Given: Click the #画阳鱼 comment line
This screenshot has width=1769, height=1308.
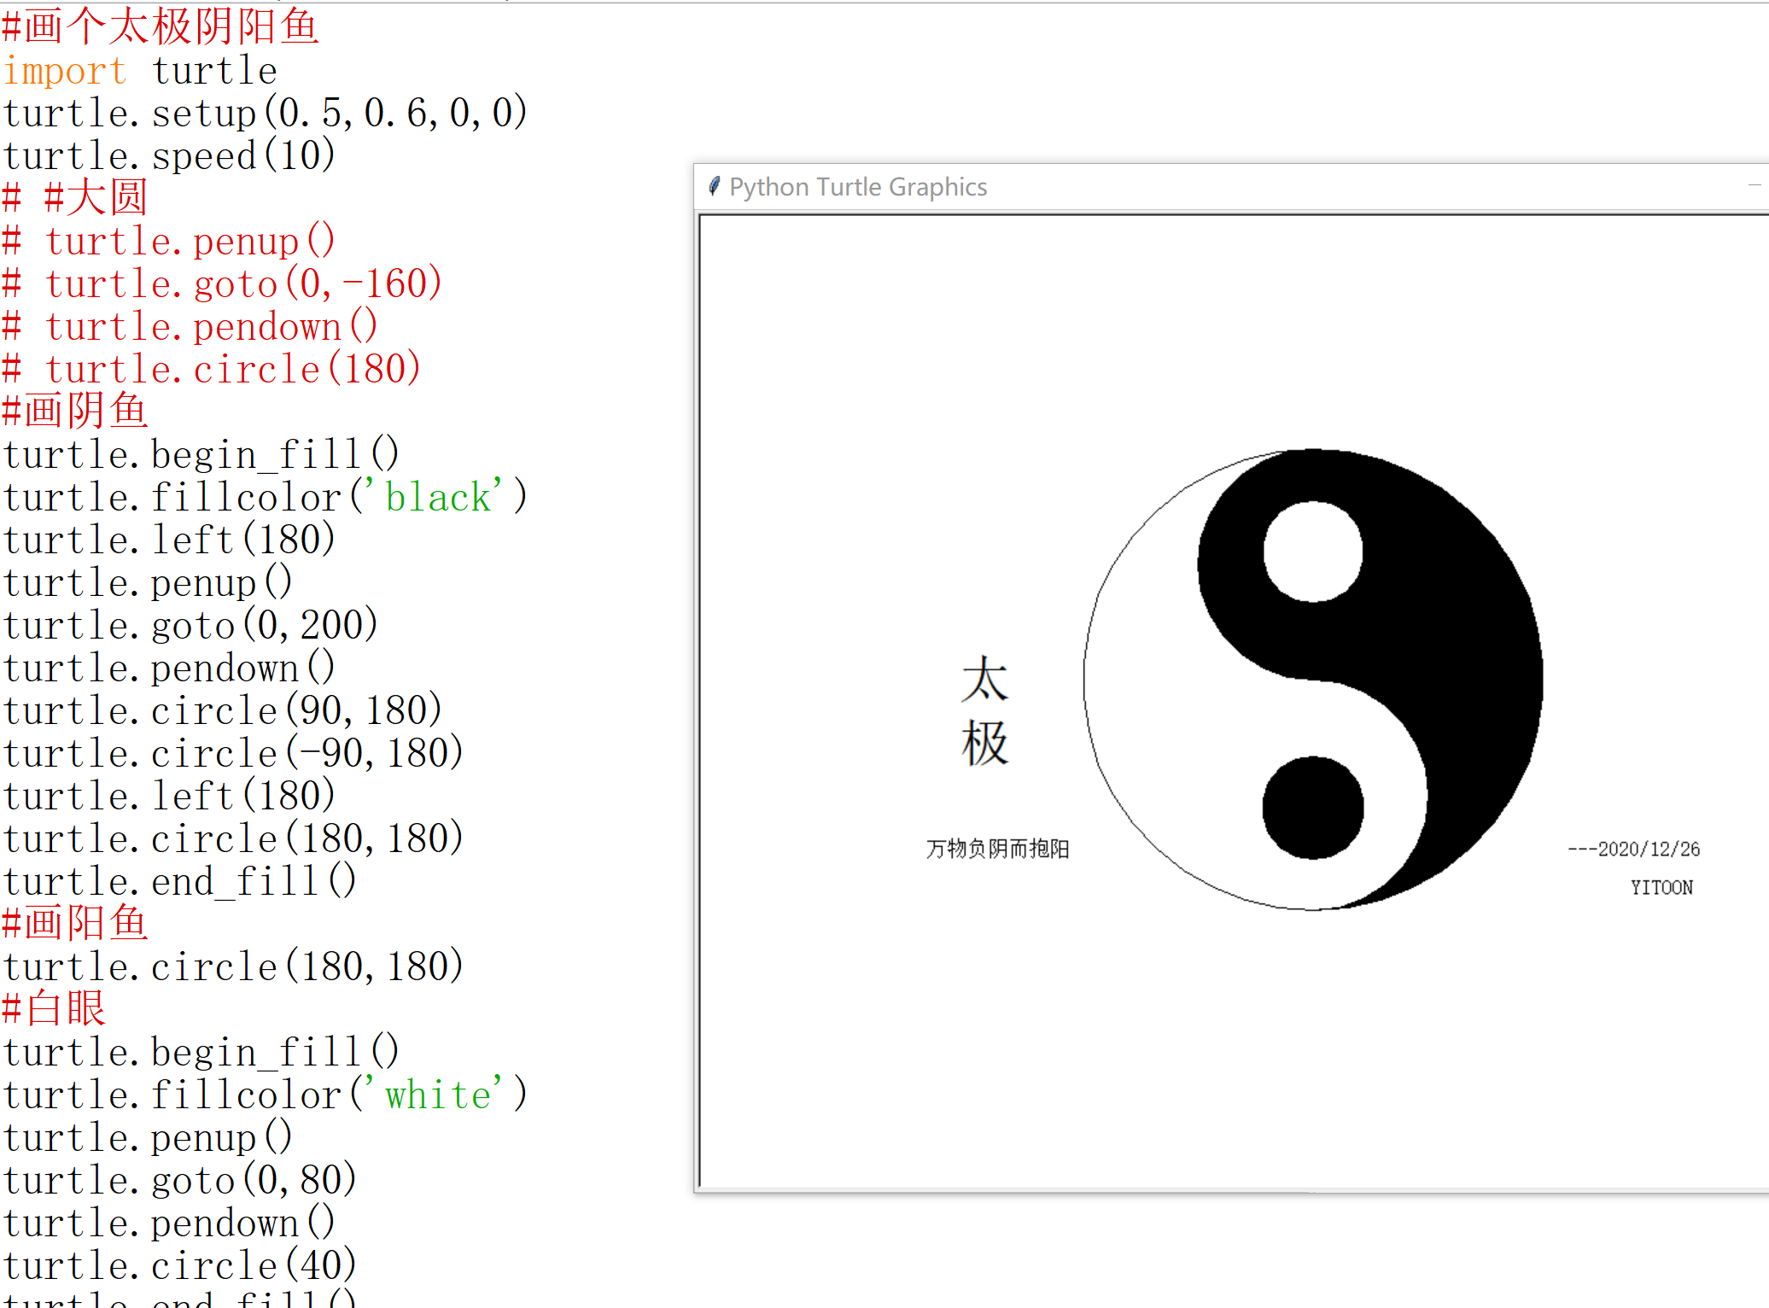Looking at the screenshot, I should coord(75,924).
